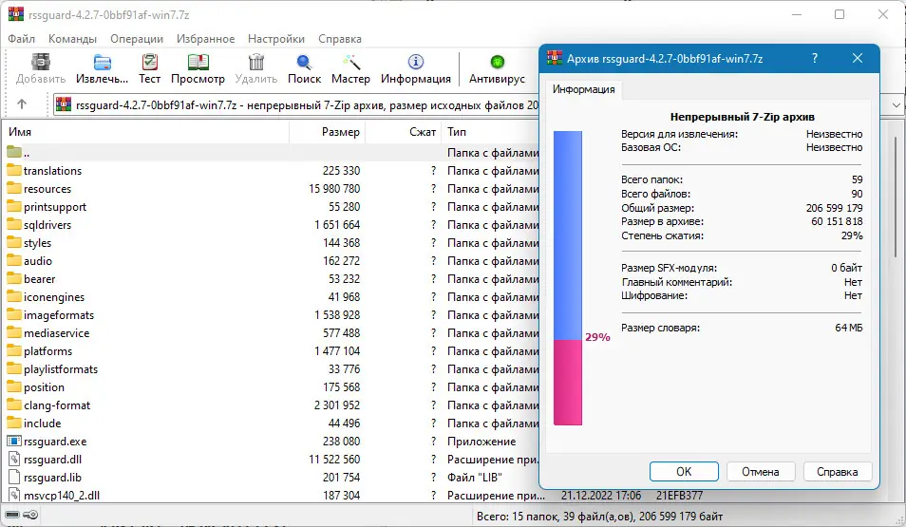The height and width of the screenshot is (527, 906).
Task: Sort by Имя column header
Action: 145,132
